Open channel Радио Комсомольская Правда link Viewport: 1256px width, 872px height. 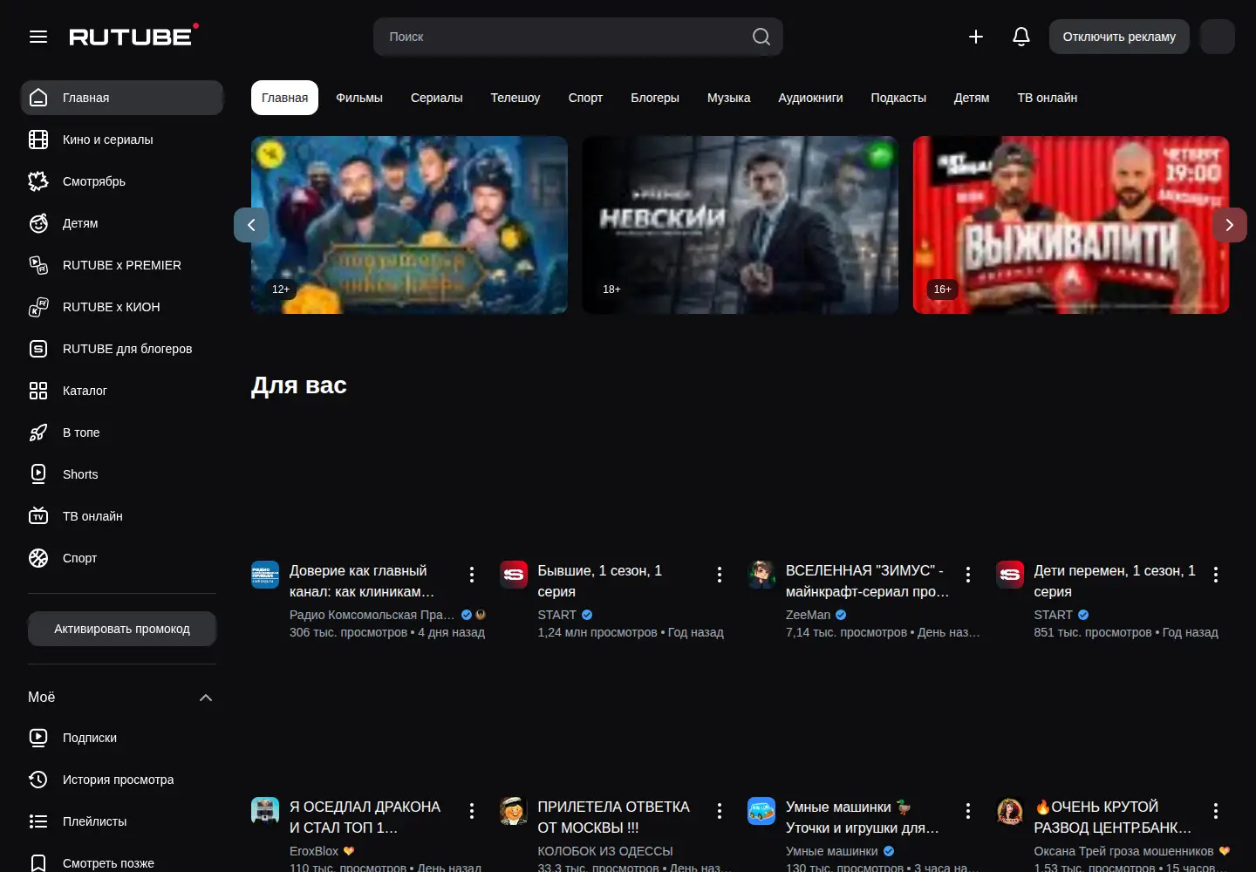coord(372,615)
